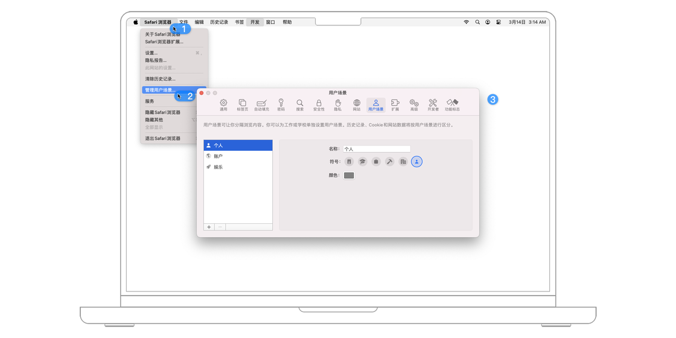Click the user account menu bar icon

[x=488, y=22]
